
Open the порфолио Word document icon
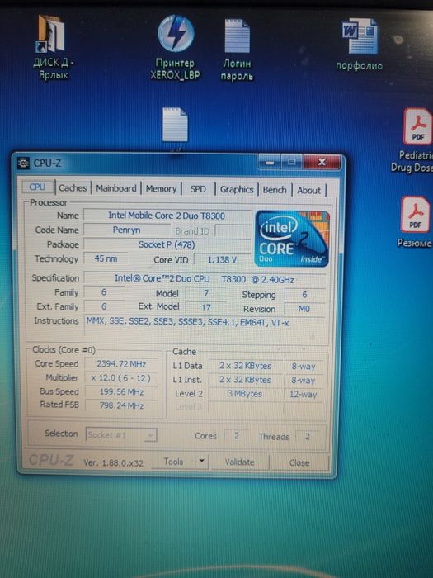[x=360, y=45]
